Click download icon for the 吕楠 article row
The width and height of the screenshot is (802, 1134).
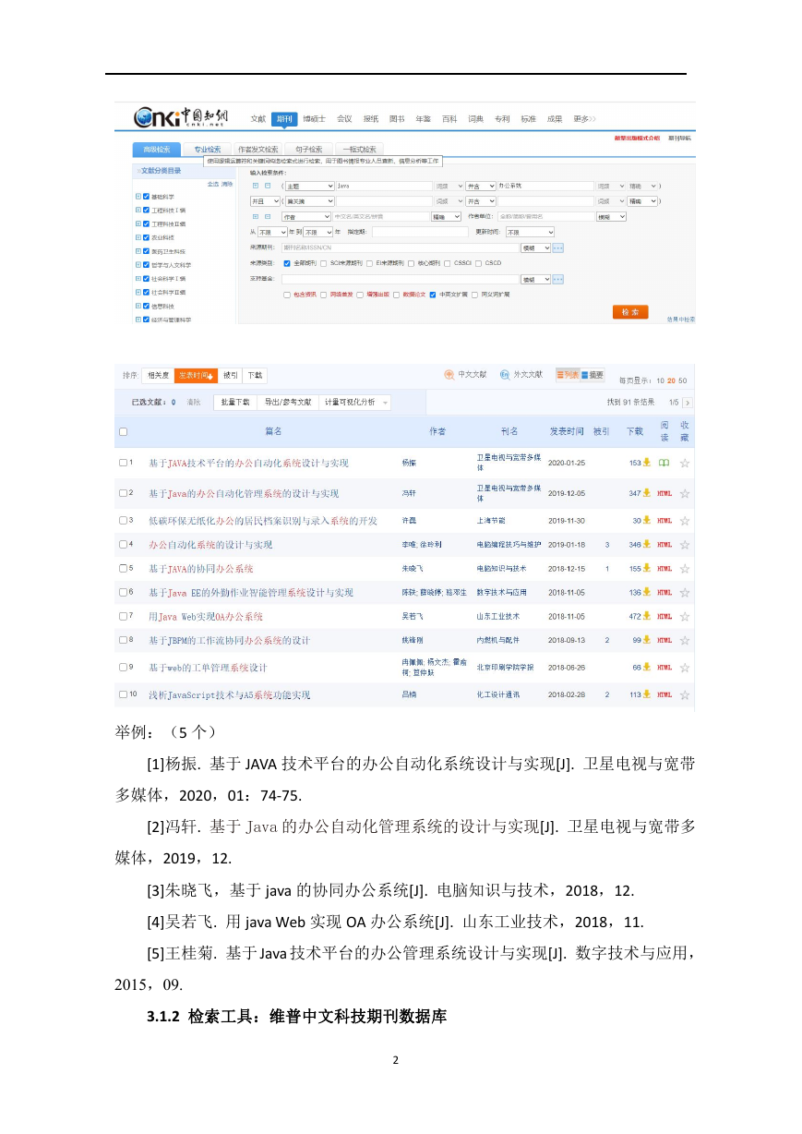point(648,694)
